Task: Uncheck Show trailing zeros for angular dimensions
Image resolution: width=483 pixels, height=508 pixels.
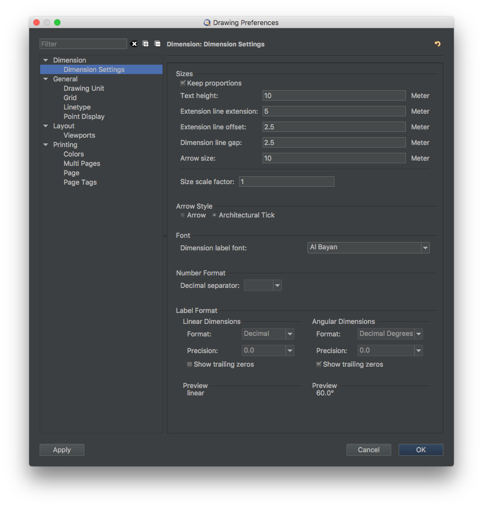Action: 319,364
